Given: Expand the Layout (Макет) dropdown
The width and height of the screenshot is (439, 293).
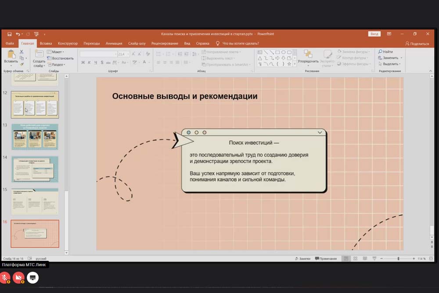Looking at the screenshot, I should coord(56,52).
